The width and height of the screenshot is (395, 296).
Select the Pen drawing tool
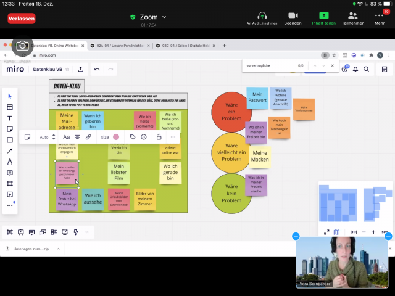pyautogui.click(x=10, y=162)
